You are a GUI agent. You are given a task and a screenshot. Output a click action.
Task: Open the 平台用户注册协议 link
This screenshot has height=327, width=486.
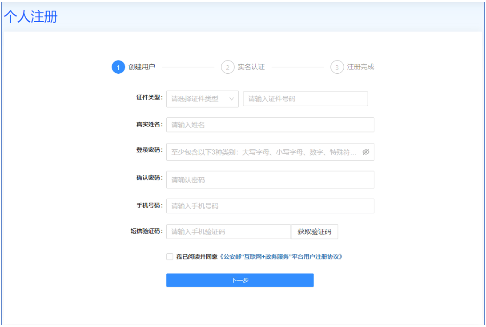(281, 257)
